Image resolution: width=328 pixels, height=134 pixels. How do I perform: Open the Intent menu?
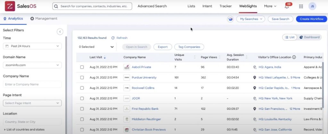[x=207, y=6]
